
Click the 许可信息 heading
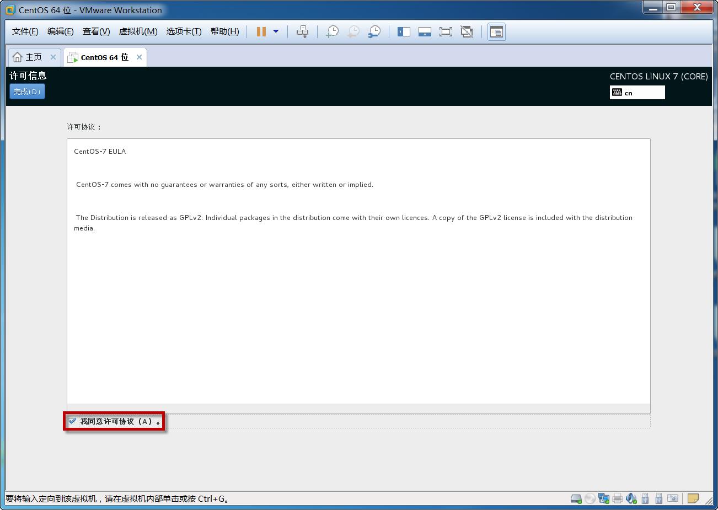tap(28, 76)
